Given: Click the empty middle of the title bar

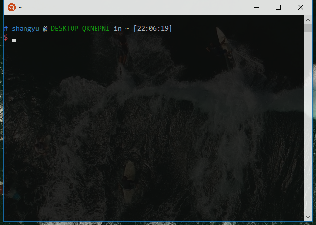Looking at the screenshot, I should [x=137, y=7].
